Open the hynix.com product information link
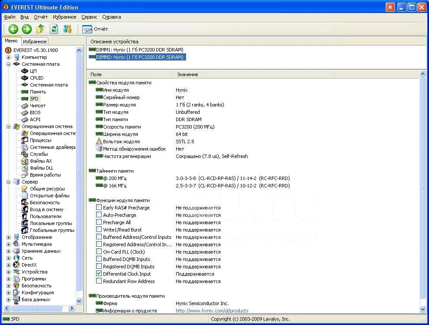 pyautogui.click(x=212, y=311)
